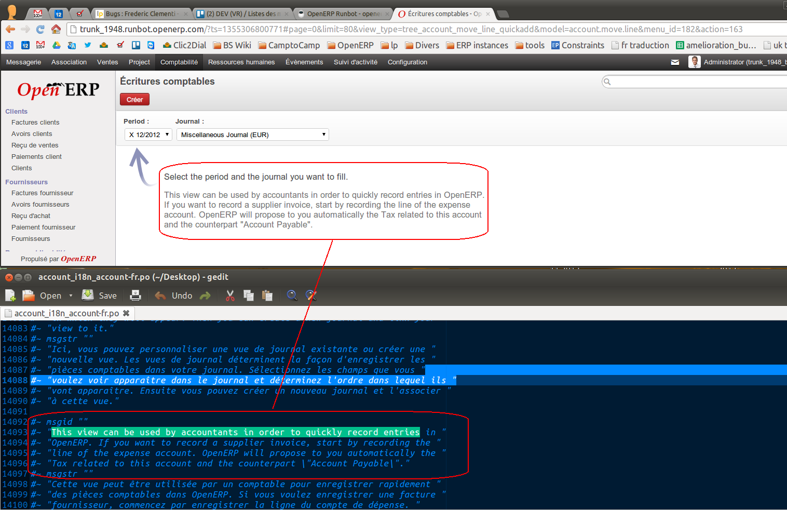Open gedit Find with the magnifier icon
Screen dimensions: 787x510
click(292, 296)
